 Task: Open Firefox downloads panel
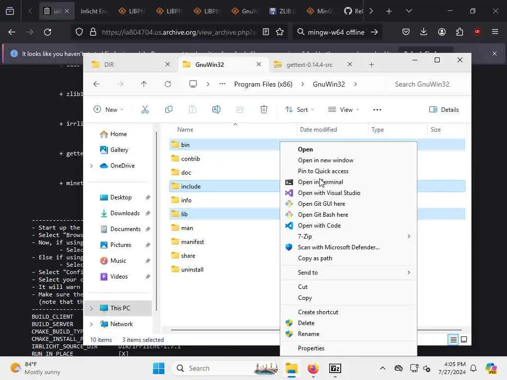pos(424,32)
